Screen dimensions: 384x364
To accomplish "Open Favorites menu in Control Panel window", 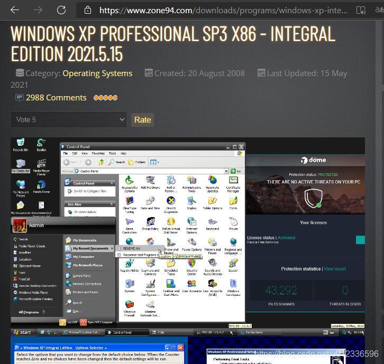I will [x=98, y=153].
